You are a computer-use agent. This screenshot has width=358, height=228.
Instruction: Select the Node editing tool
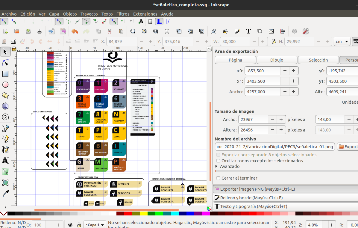click(5, 62)
